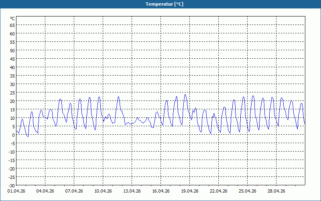Click the 0 value on temperature axis

pyautogui.click(x=14, y=135)
